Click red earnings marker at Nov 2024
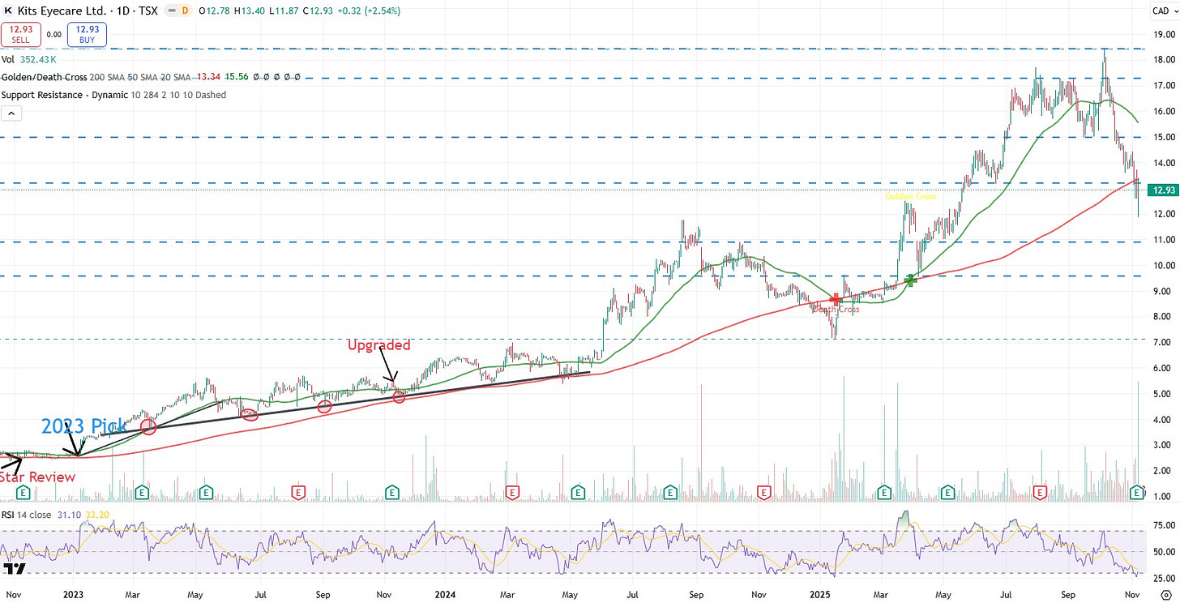1180x603 pixels. point(763,492)
